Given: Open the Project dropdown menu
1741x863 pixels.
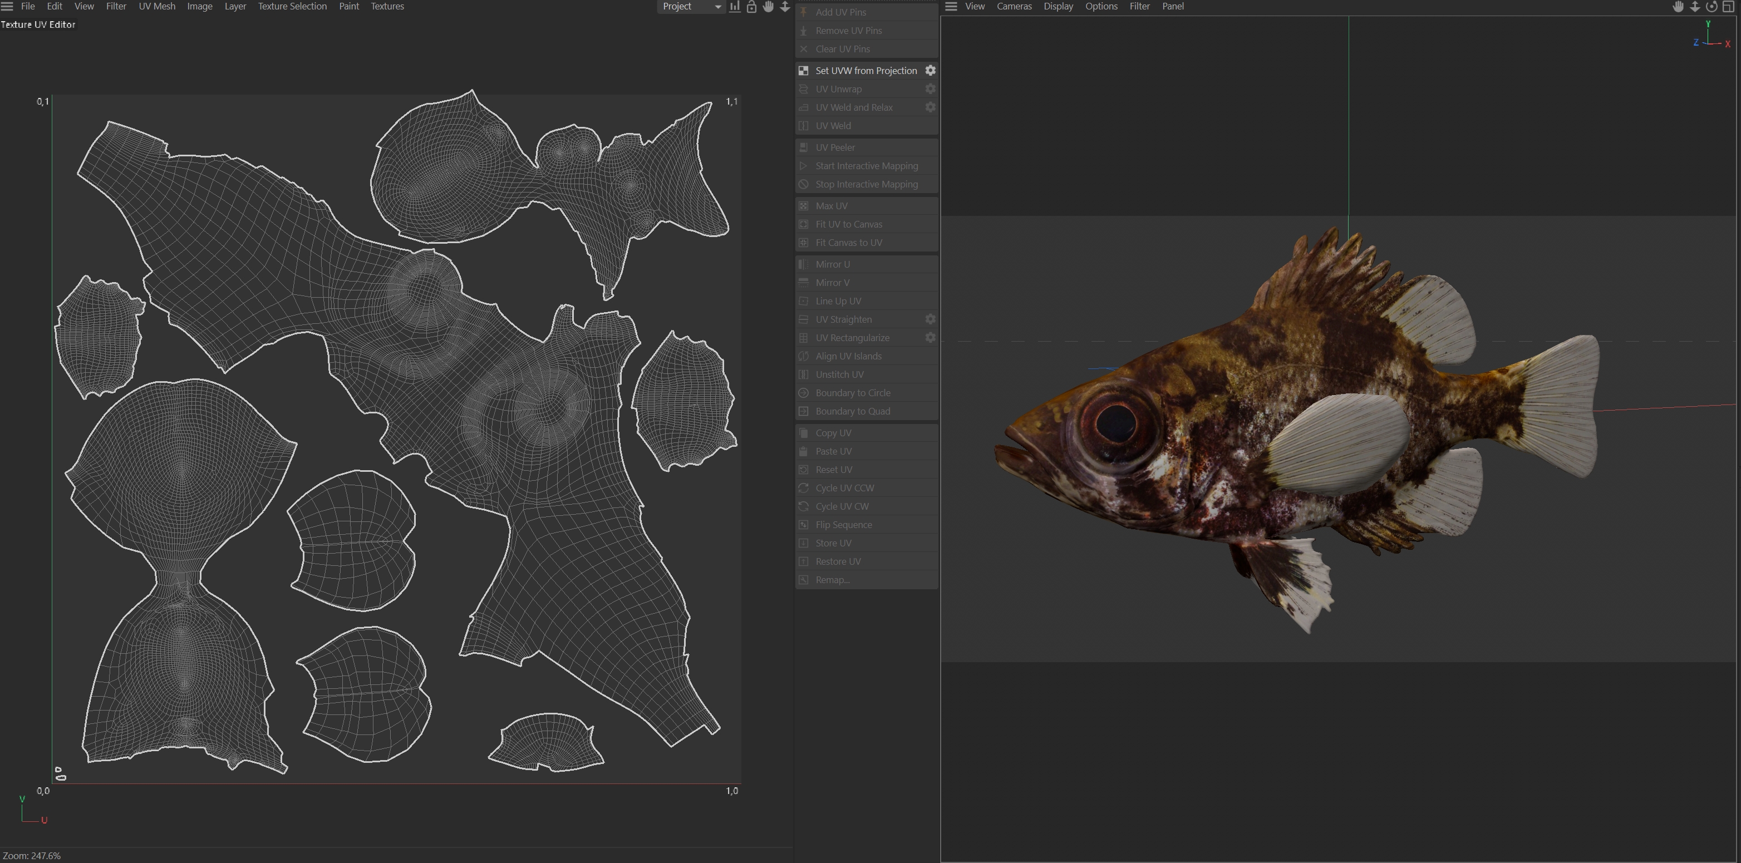Looking at the screenshot, I should point(691,7).
